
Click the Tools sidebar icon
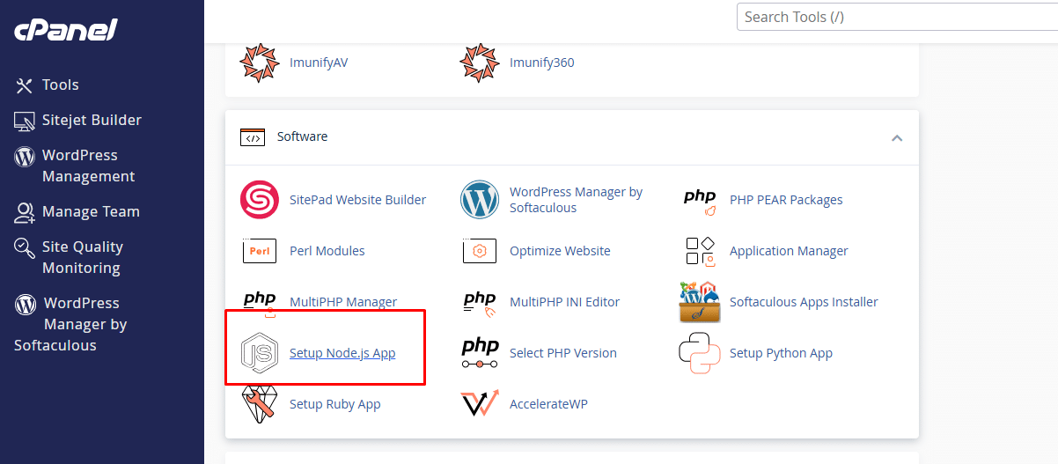click(24, 85)
